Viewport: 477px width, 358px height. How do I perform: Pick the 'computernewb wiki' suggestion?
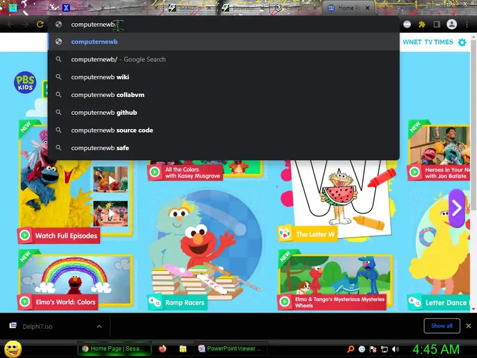tap(224, 77)
